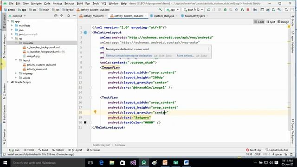The height and width of the screenshot is (167, 297).
Task: Click the red Stop button
Action: 248,10
